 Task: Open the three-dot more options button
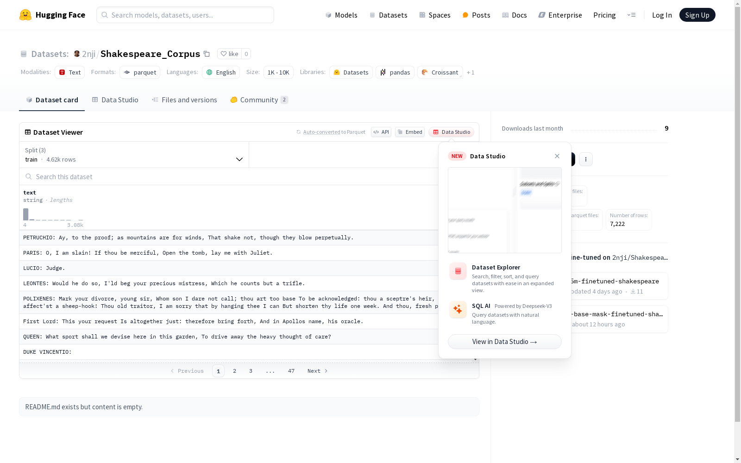(x=586, y=159)
